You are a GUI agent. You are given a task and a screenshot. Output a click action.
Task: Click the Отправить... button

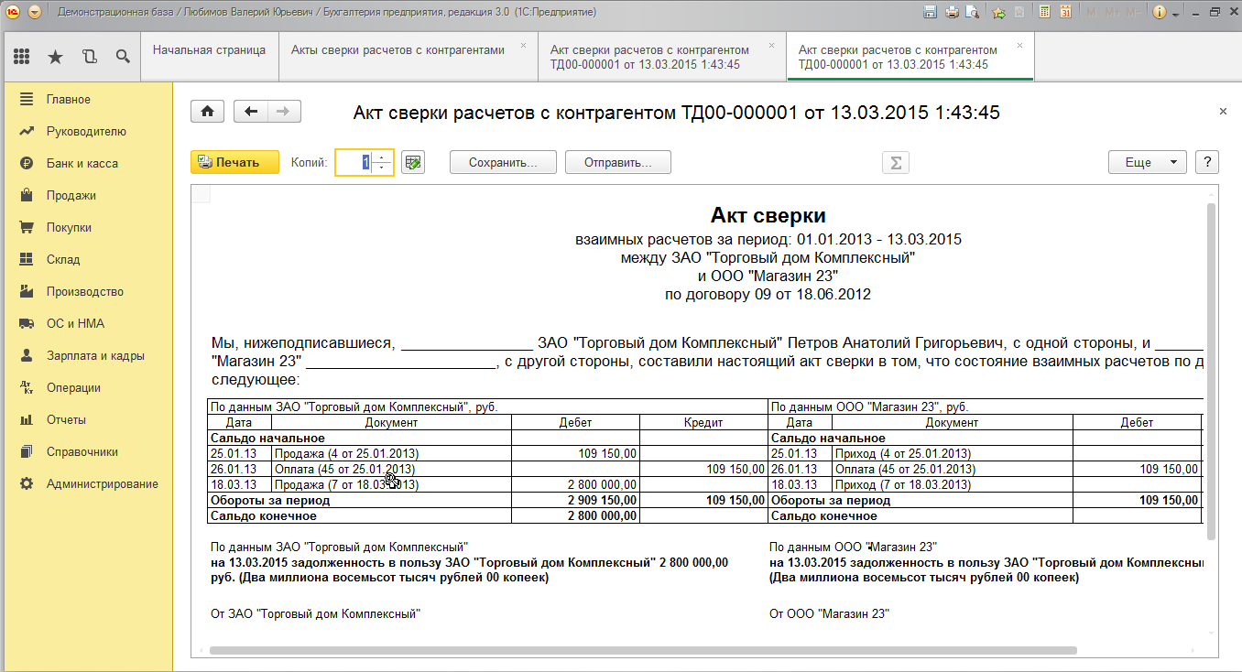pos(618,162)
